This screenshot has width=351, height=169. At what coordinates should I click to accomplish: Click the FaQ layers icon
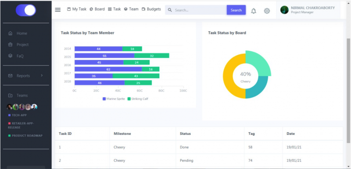10,56
